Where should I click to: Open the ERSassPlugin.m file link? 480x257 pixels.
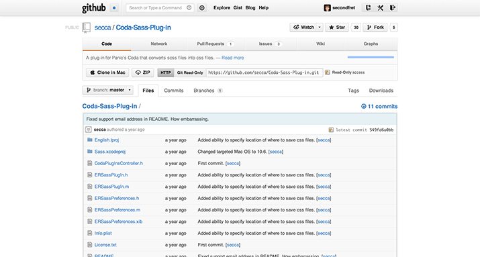(x=111, y=187)
